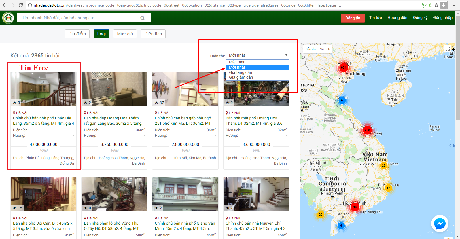This screenshot has width=460, height=239.
Task: Click the price 4.000.000.000
Action: click(43, 144)
